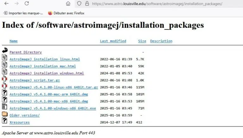Viewport: 243px width, 138px height.
Task: Click the date 2014-12-07 17:49
Action: pyautogui.click(x=116, y=123)
